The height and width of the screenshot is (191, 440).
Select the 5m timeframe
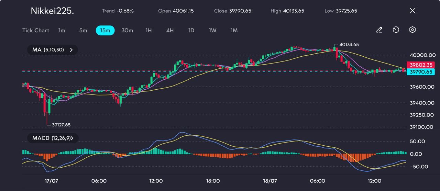tap(83, 31)
